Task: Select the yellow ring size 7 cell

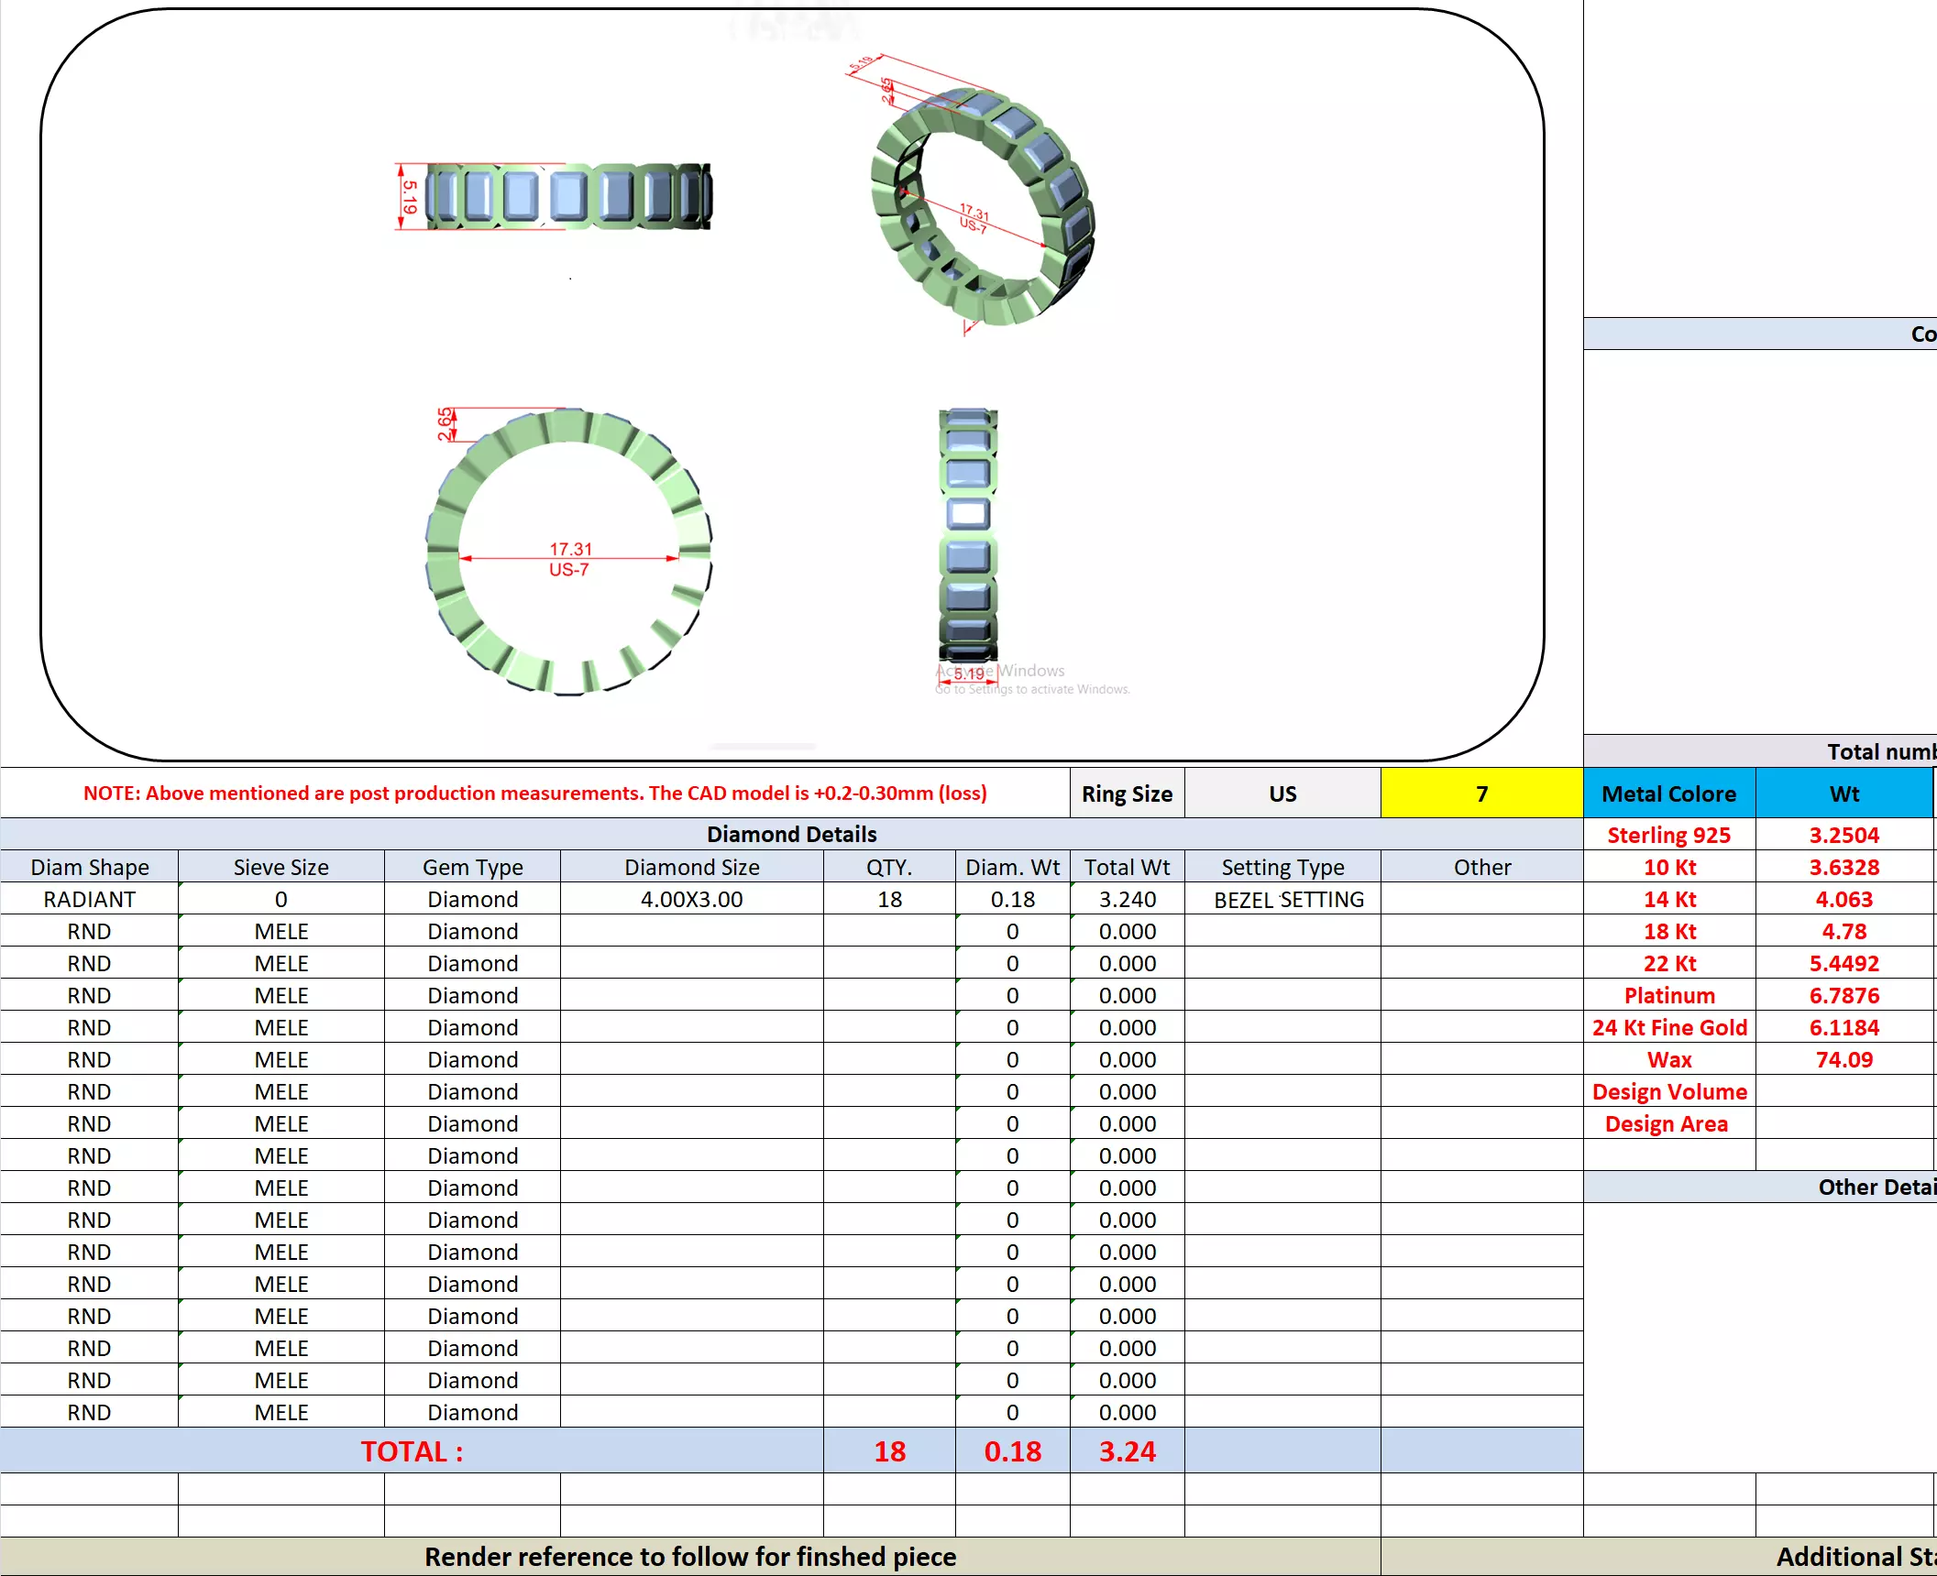Action: pos(1480,793)
